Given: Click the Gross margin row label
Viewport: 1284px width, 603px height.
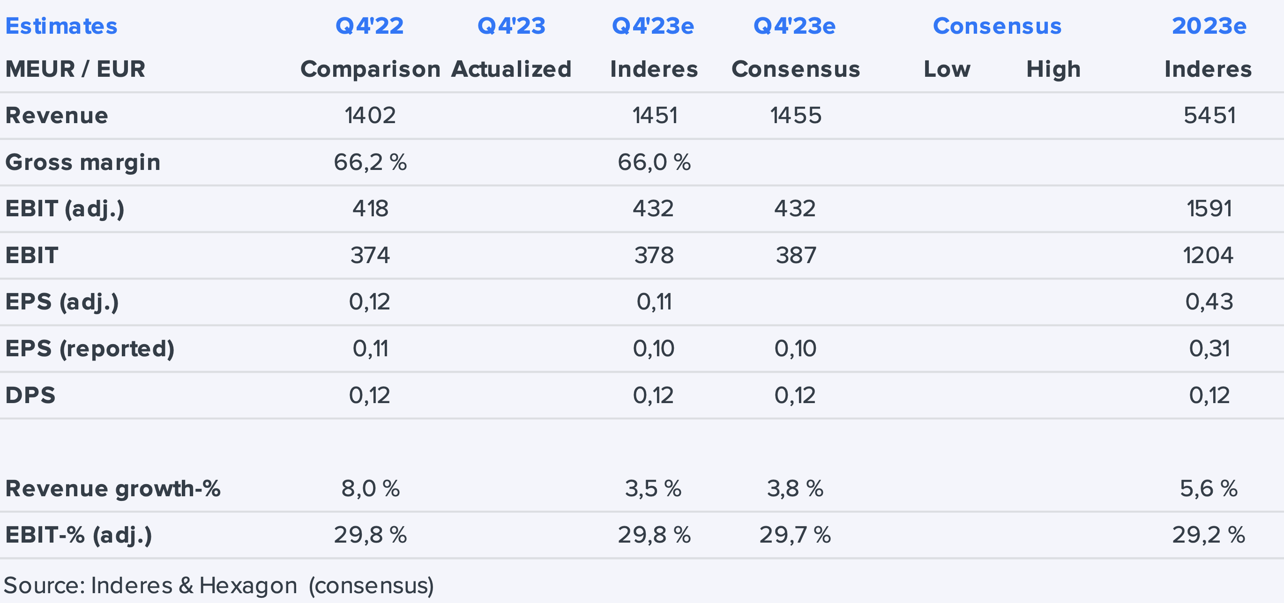Looking at the screenshot, I should pos(83,162).
